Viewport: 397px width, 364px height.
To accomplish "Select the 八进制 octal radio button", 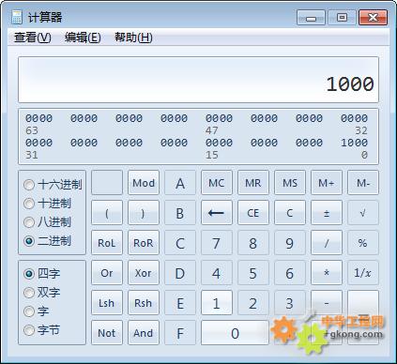I will [x=29, y=222].
